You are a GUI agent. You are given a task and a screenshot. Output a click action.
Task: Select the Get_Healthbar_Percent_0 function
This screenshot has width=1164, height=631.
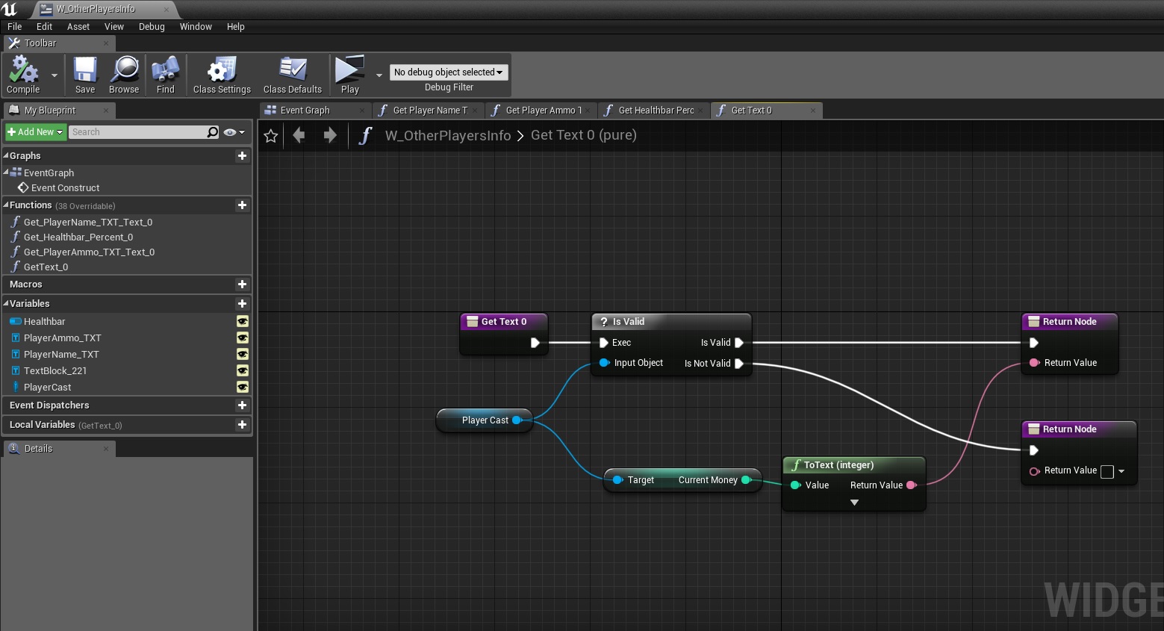coord(78,237)
